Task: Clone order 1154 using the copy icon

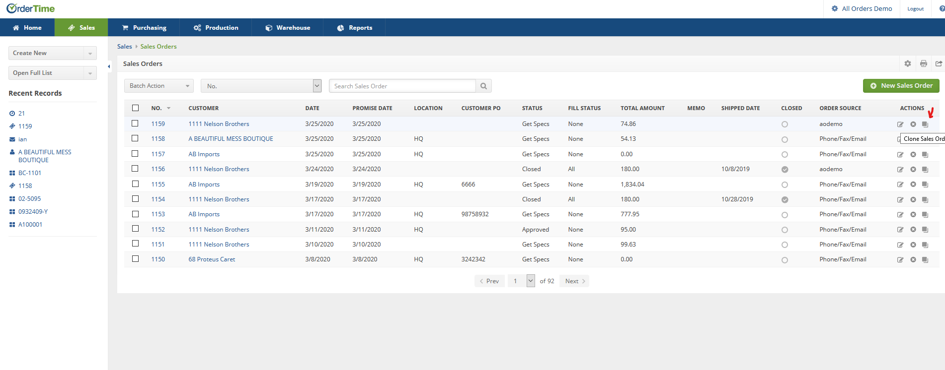Action: tap(925, 200)
